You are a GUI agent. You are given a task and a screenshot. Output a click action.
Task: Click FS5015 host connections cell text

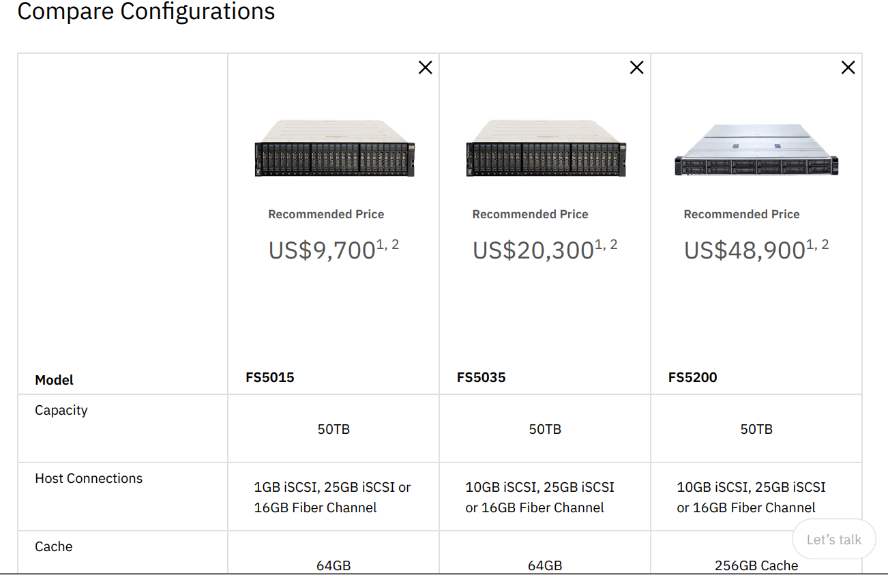pos(332,497)
